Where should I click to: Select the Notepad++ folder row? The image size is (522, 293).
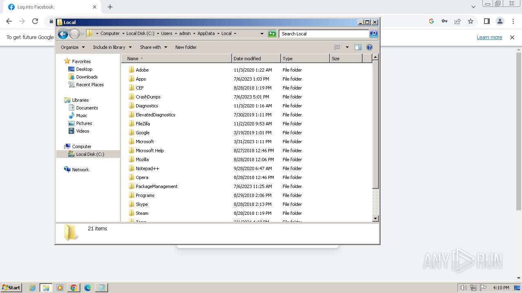[246, 168]
